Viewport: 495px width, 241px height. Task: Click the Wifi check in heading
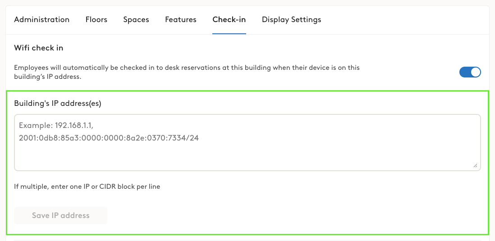coord(38,48)
